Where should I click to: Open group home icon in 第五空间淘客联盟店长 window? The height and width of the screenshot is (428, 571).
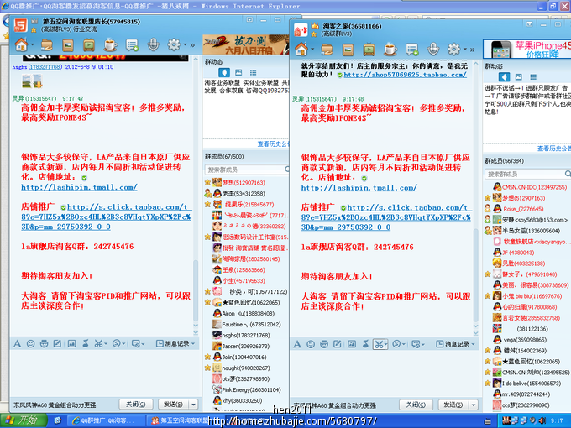click(x=21, y=44)
